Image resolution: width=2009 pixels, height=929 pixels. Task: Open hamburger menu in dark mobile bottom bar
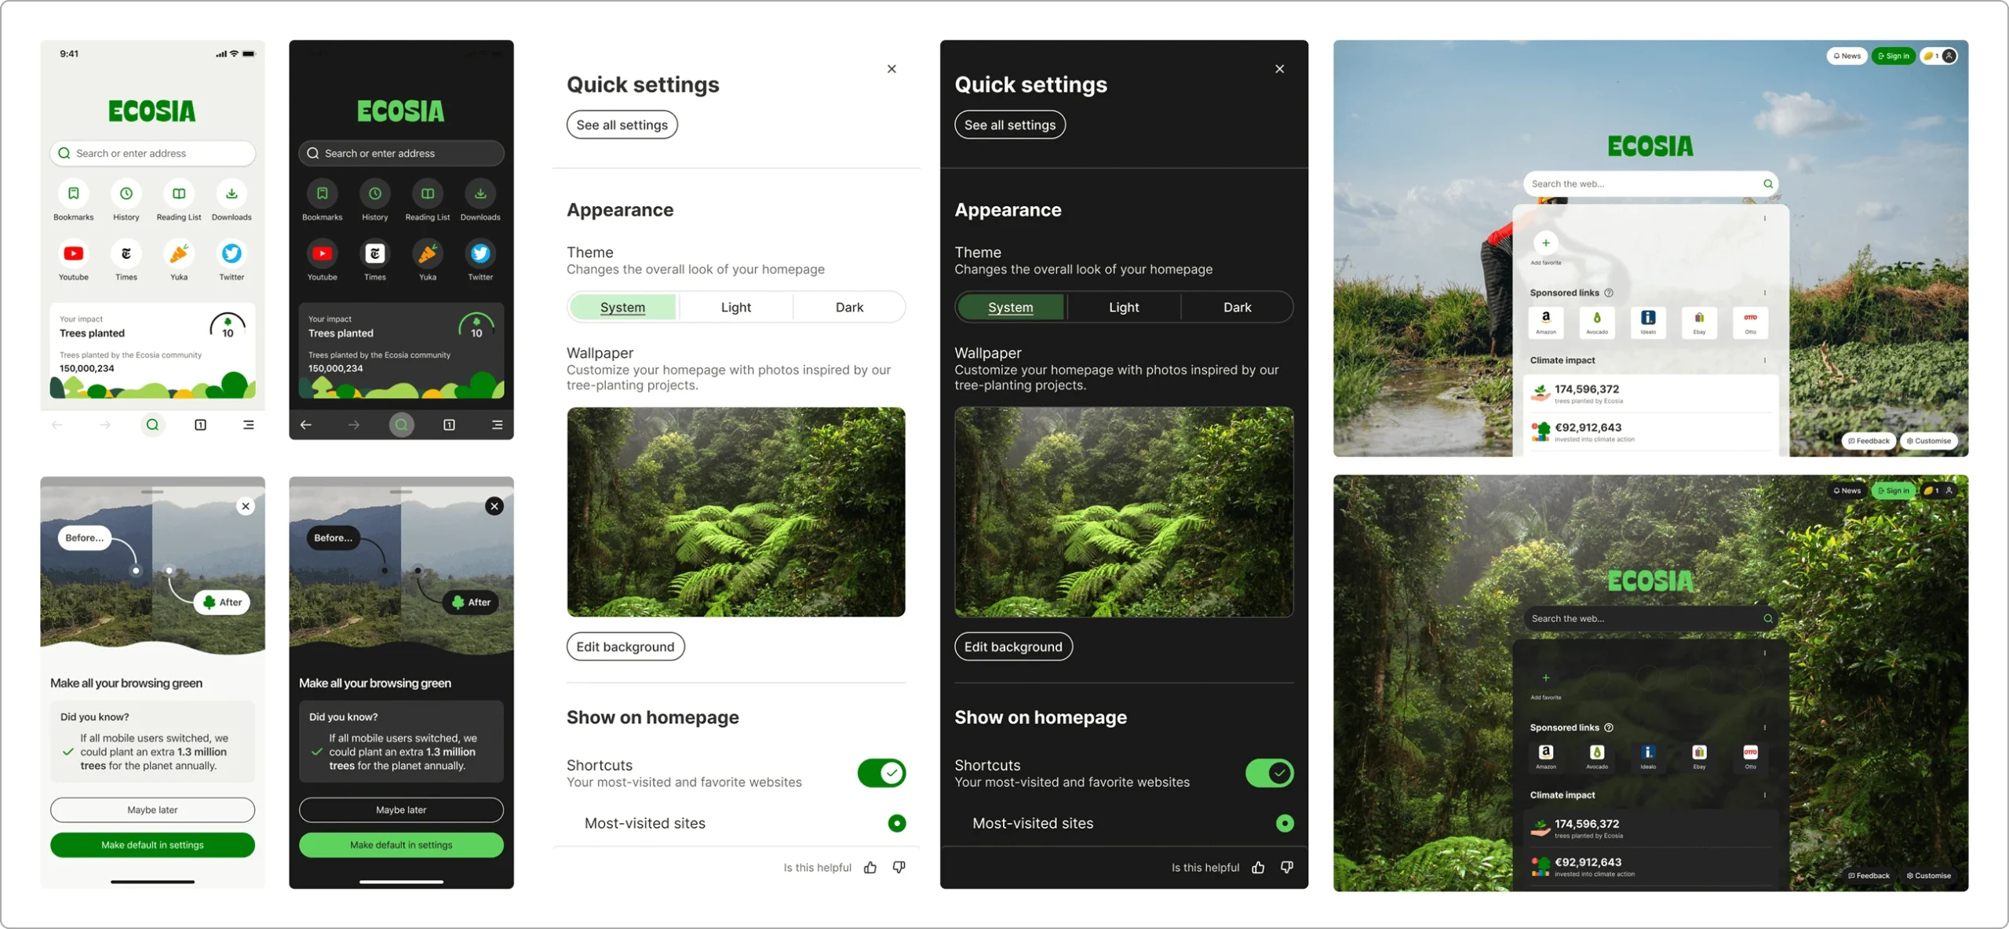(x=498, y=424)
